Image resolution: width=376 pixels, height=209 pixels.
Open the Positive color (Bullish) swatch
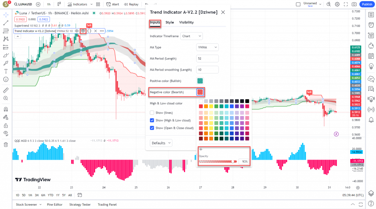click(200, 81)
